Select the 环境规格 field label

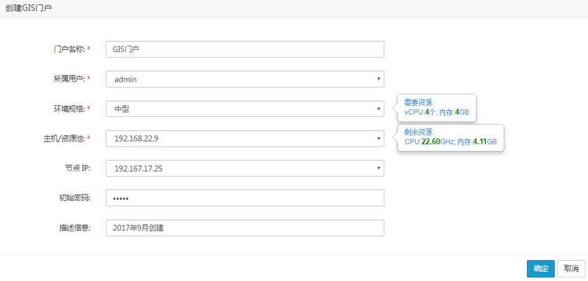tap(69, 109)
